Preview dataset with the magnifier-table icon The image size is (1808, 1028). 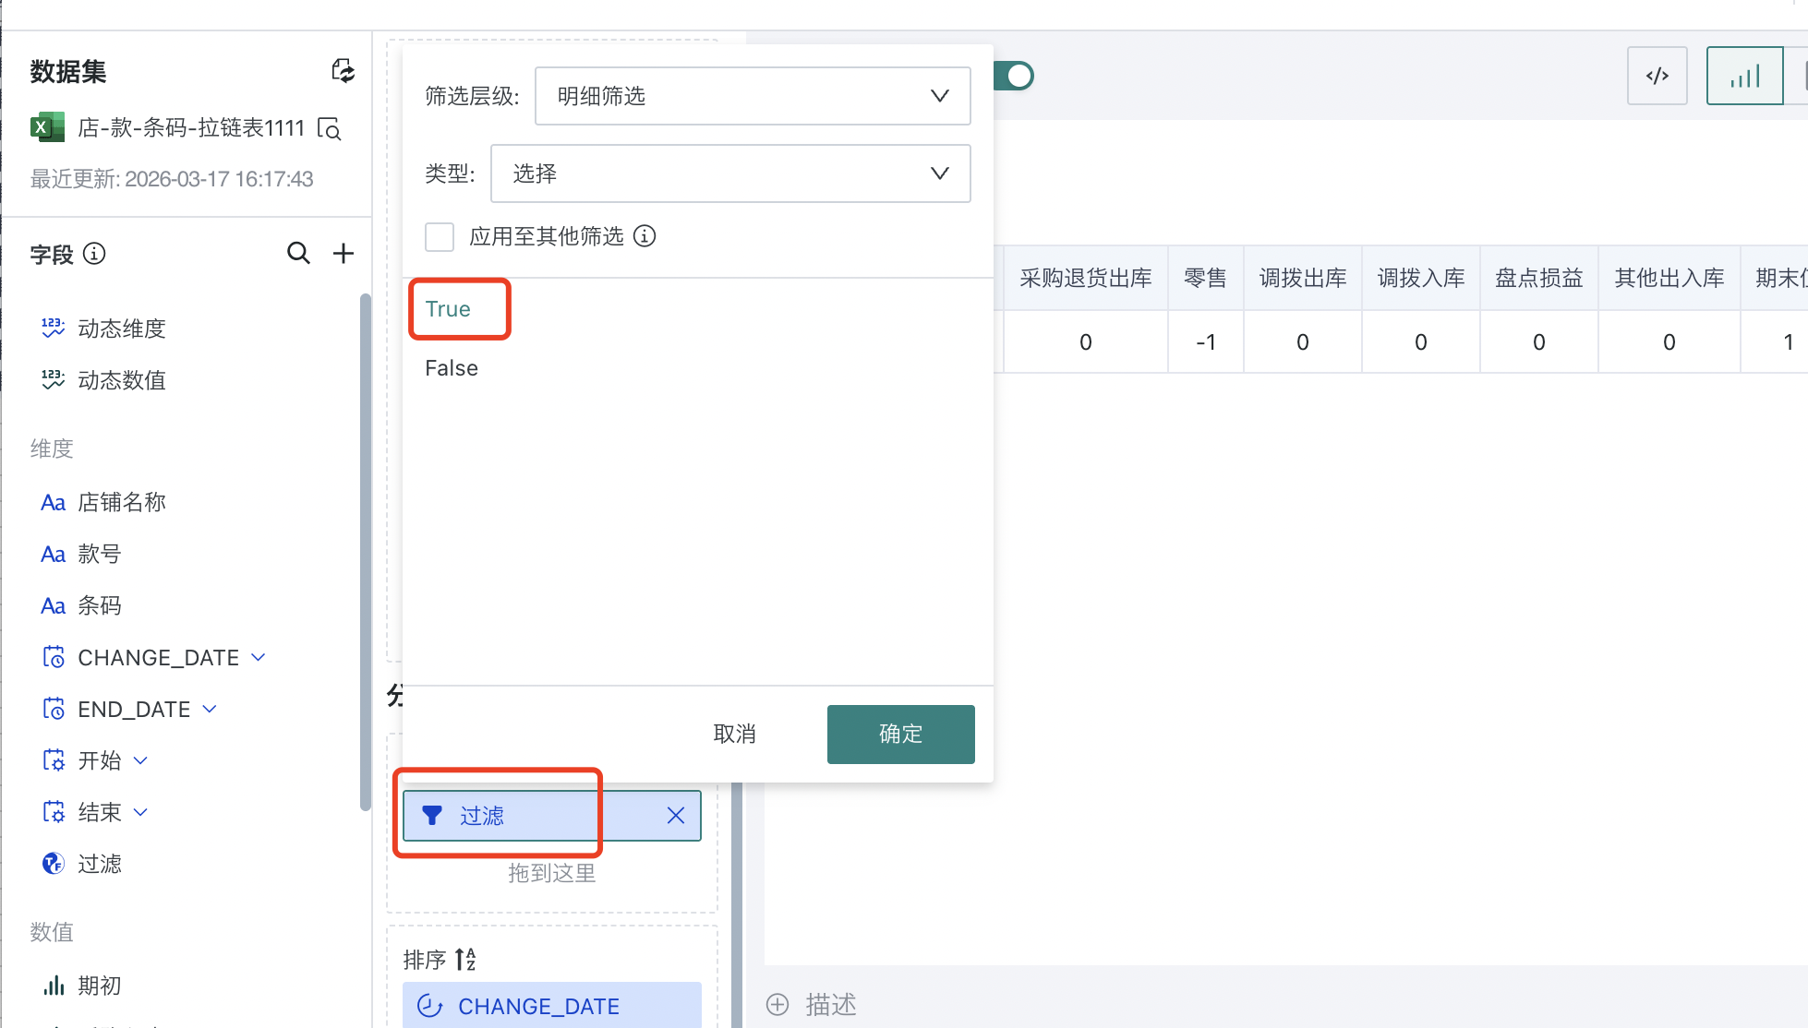coord(330,128)
